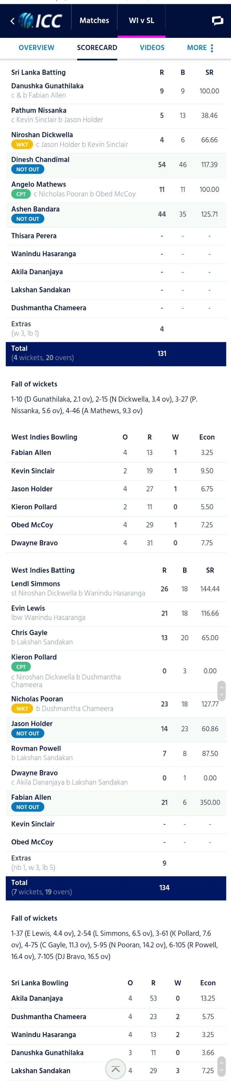Image resolution: width=231 pixels, height=1091 pixels.
Task: Open the ICC logo home
Action: [41, 20]
